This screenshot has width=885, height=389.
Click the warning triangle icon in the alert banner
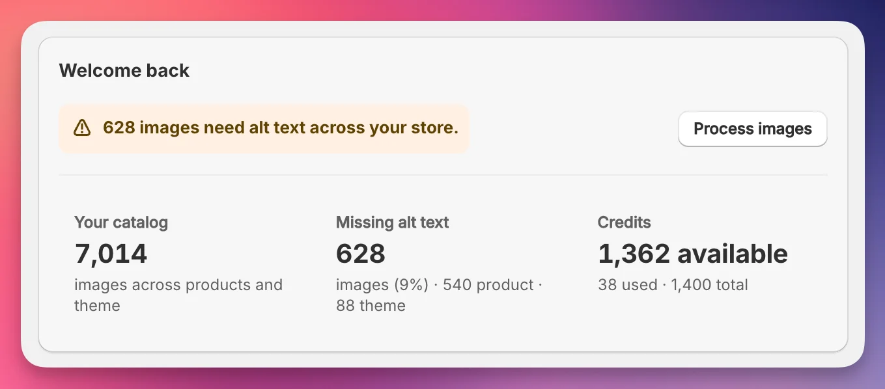pyautogui.click(x=82, y=127)
